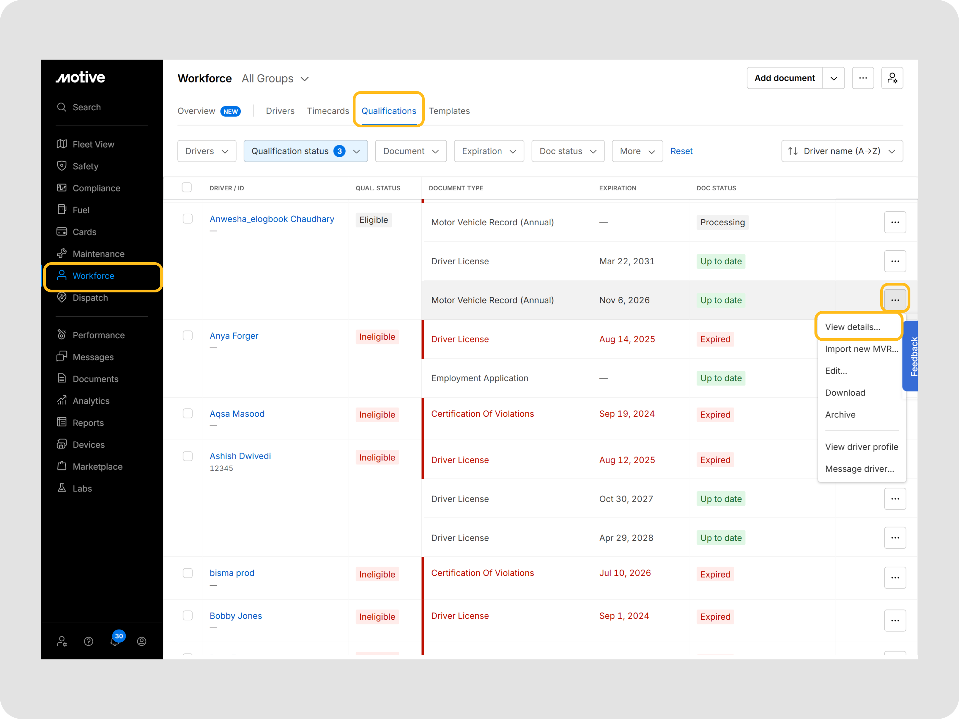Select Ashish Dwivedi checkbox

(188, 456)
